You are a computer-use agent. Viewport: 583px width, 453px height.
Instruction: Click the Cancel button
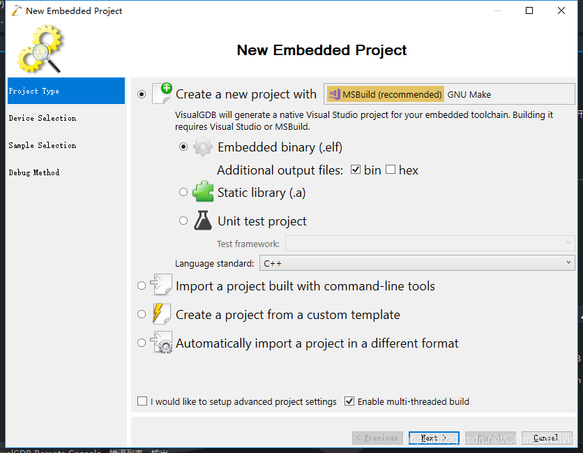point(547,438)
